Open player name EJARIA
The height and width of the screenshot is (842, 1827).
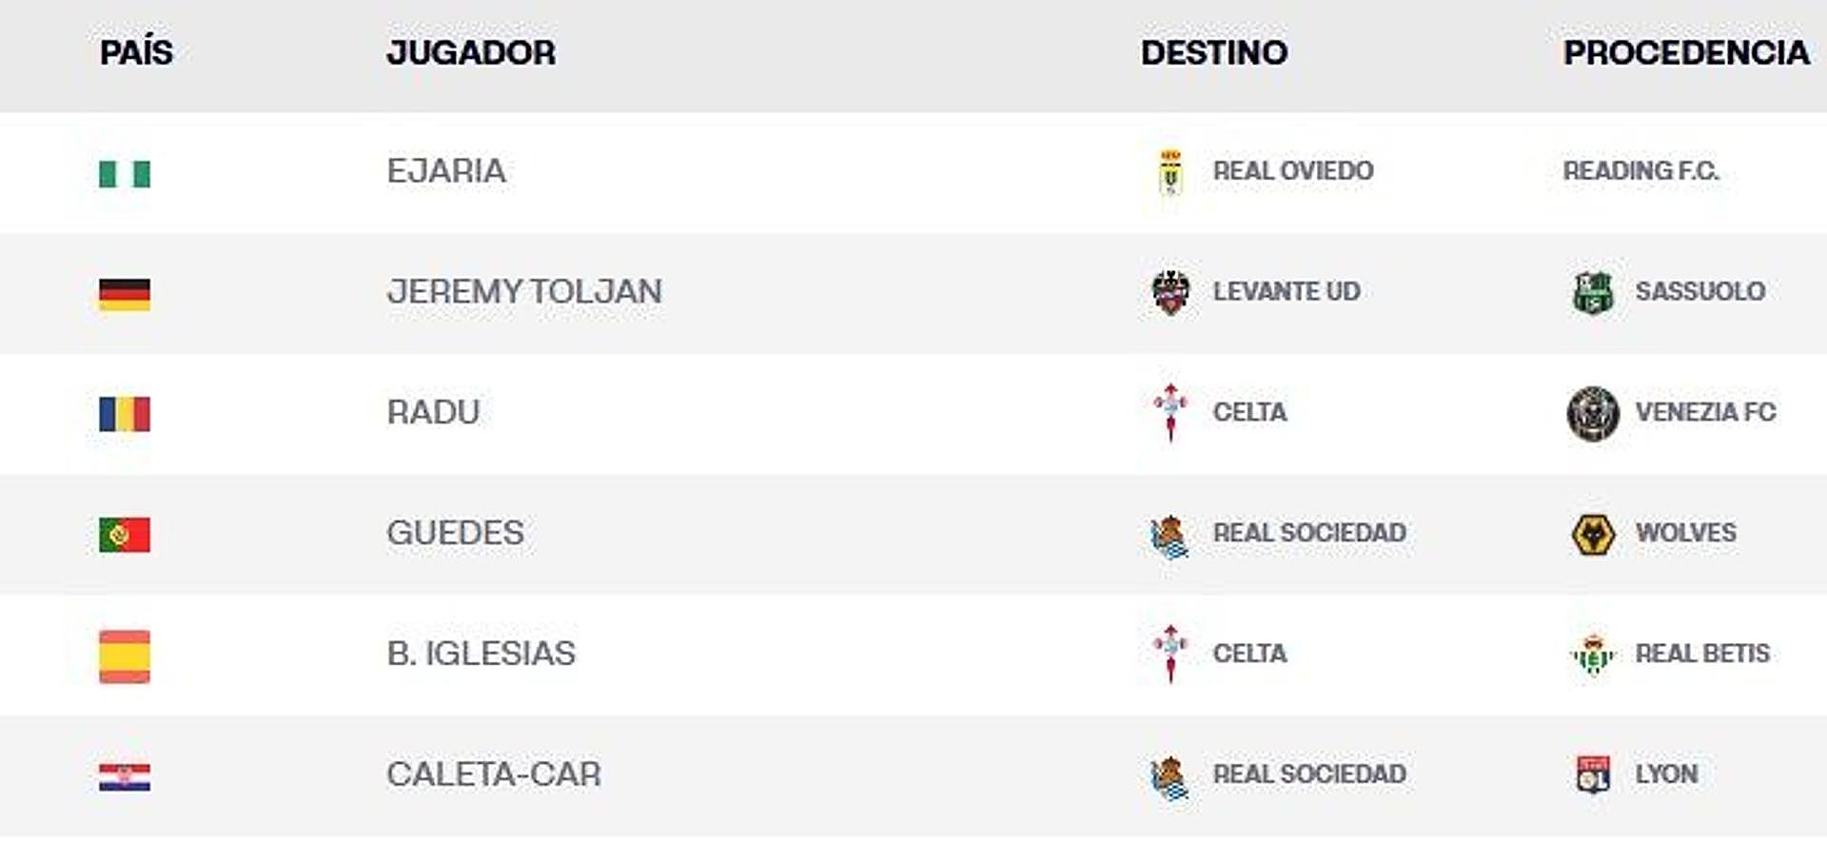pyautogui.click(x=446, y=171)
